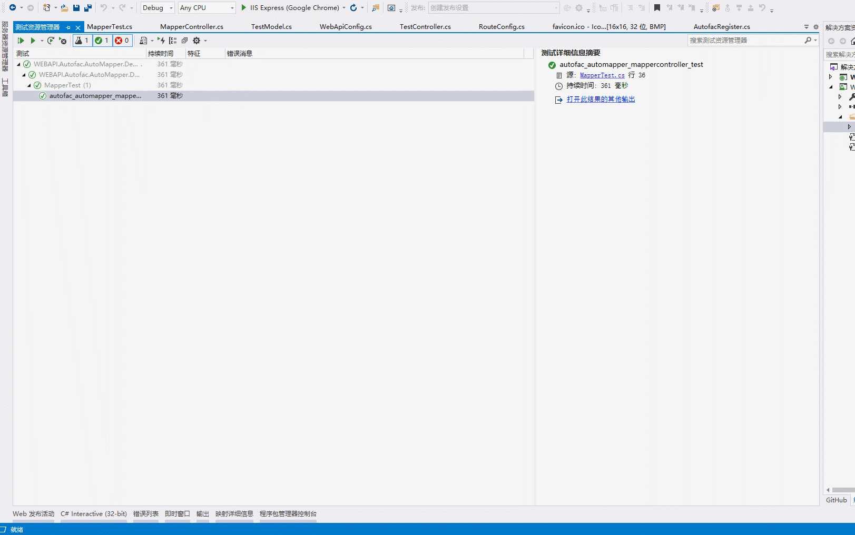Collapse the top WEBAPI.Autofac.AutoMapper.De... tree node

point(19,64)
